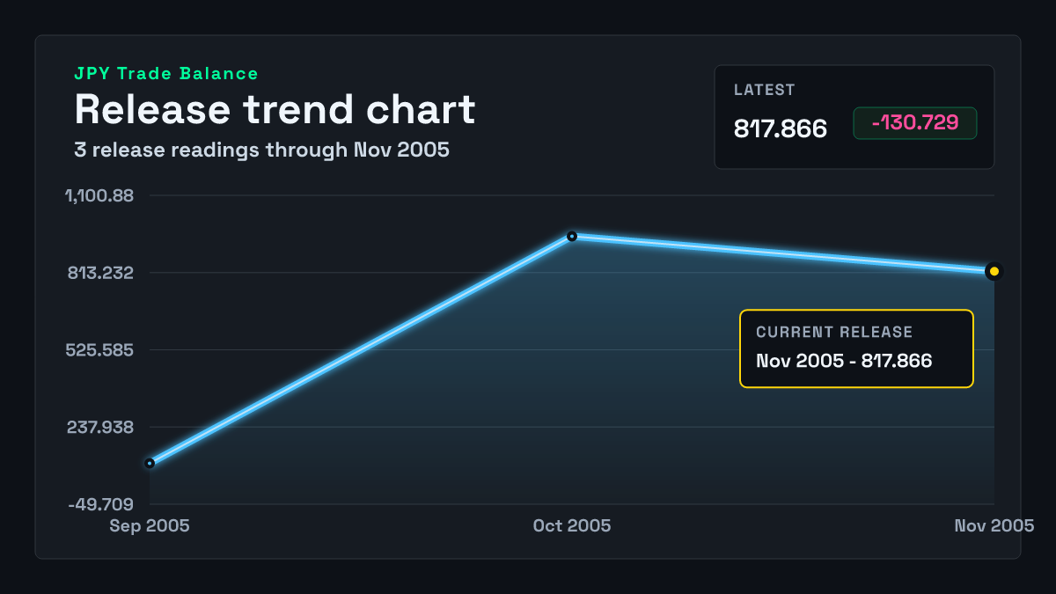Click the Release trend chart title
The height and width of the screenshot is (594, 1056).
pos(275,109)
